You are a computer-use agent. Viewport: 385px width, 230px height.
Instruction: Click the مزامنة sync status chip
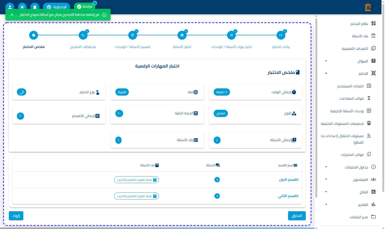click(85, 6)
